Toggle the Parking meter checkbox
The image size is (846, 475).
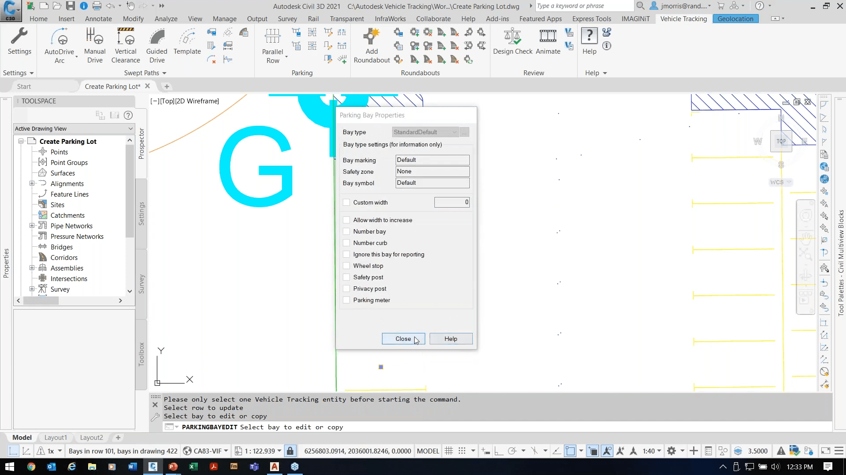(347, 300)
